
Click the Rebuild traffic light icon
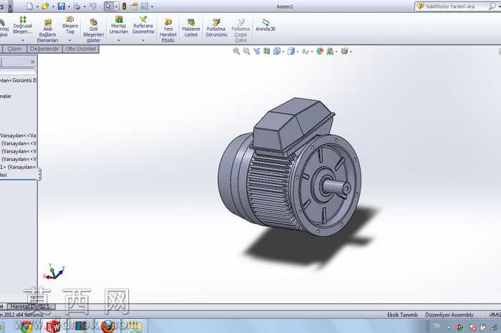(x=125, y=6)
